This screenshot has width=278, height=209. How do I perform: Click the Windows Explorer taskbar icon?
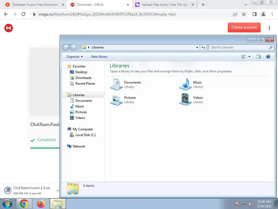click(58, 204)
